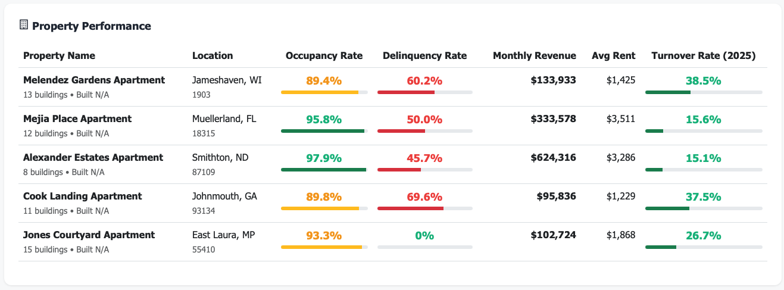Open Cook Landing Apartment details
Viewport: 784px width, 290px height.
point(82,196)
